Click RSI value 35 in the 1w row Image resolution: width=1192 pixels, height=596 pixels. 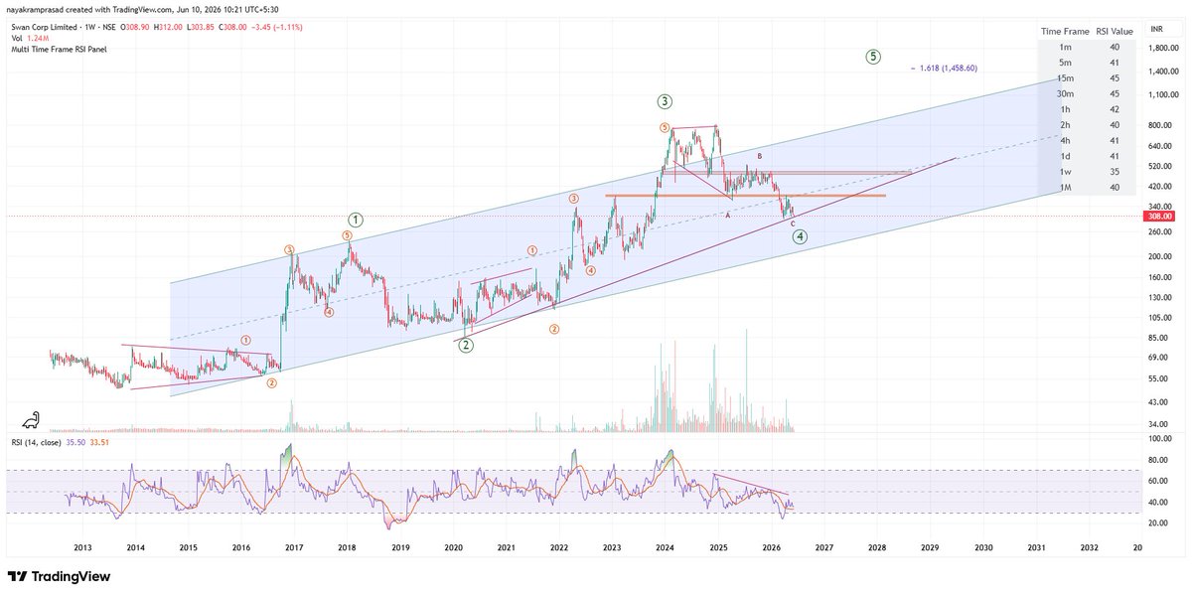[1115, 172]
